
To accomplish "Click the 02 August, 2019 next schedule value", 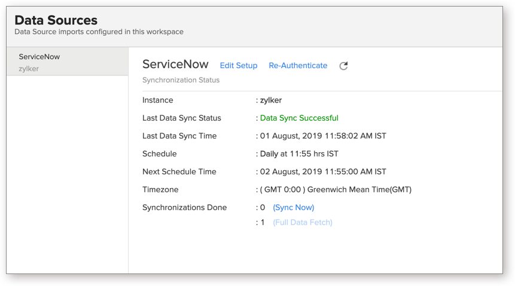I will click(x=323, y=172).
